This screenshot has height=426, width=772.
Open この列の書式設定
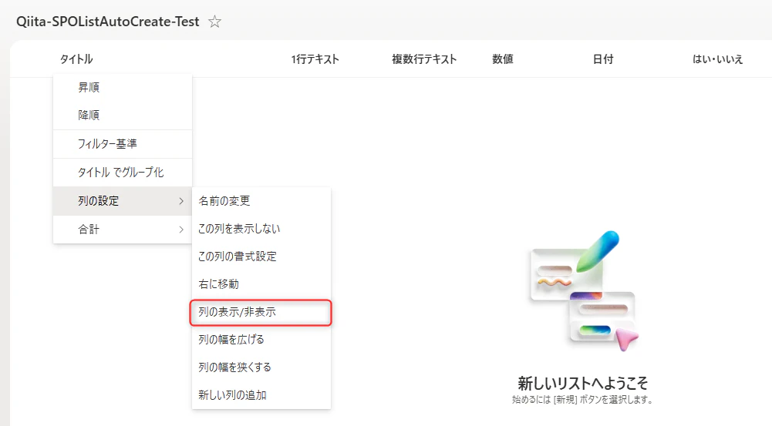pos(261,257)
